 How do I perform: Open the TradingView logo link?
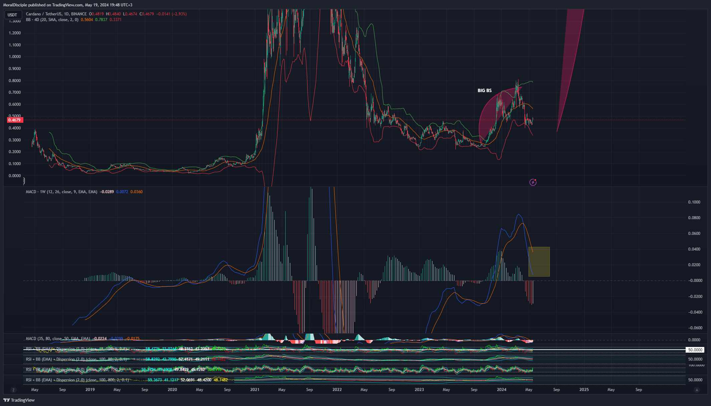pos(19,400)
